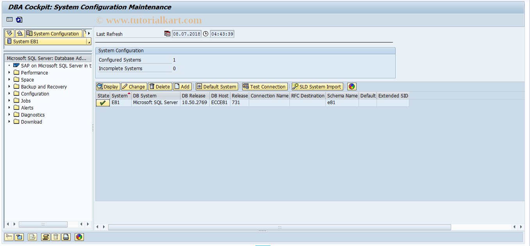Click the document edit icon in bottom toolbar
Viewport: 530px width, 246px height.
[x=32, y=237]
